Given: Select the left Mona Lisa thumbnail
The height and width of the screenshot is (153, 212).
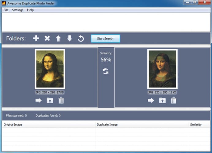Looking at the screenshot, I should click(50, 69).
